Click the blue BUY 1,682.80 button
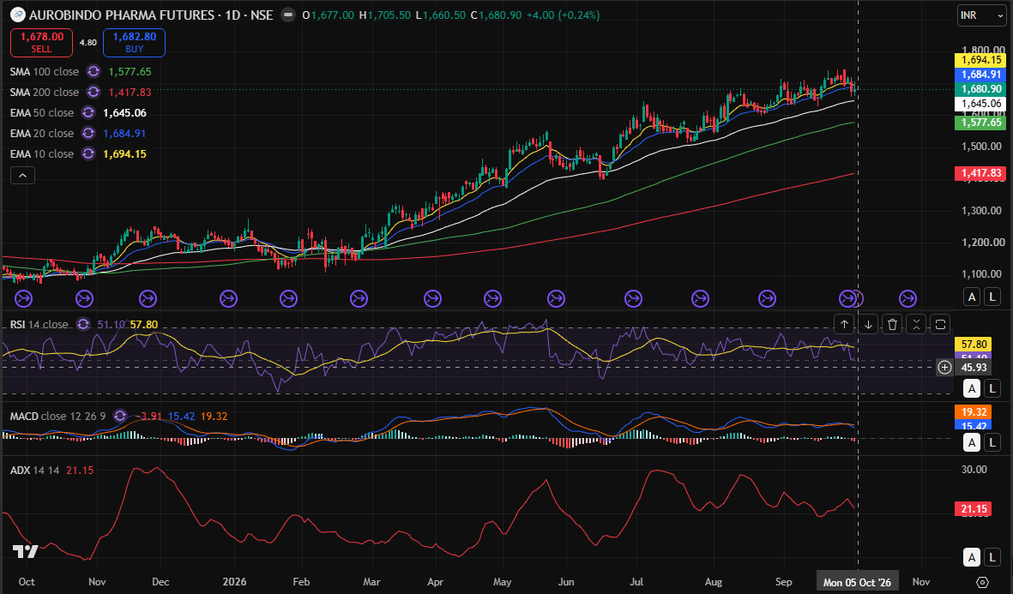 point(135,43)
